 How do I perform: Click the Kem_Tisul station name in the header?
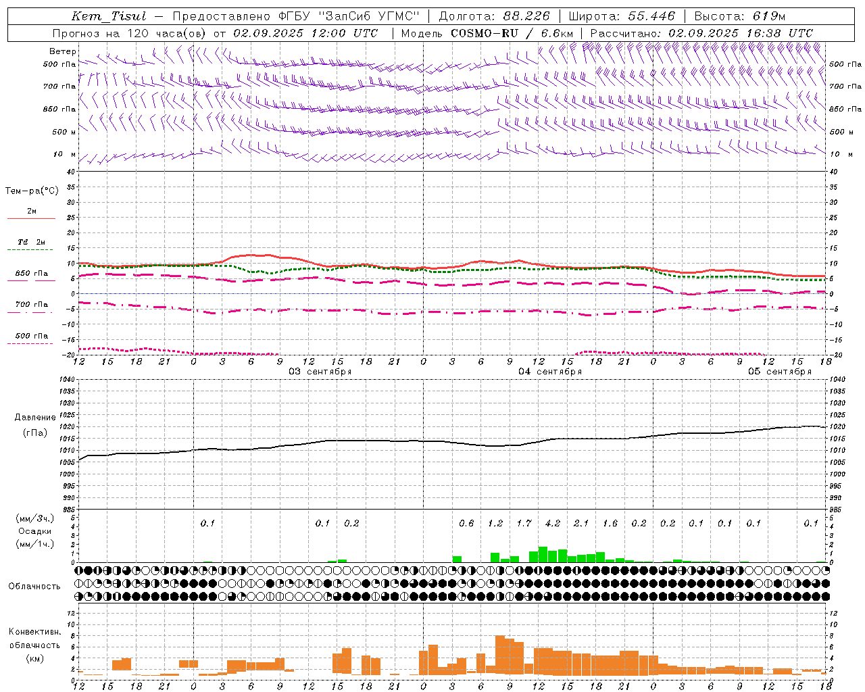point(109,16)
